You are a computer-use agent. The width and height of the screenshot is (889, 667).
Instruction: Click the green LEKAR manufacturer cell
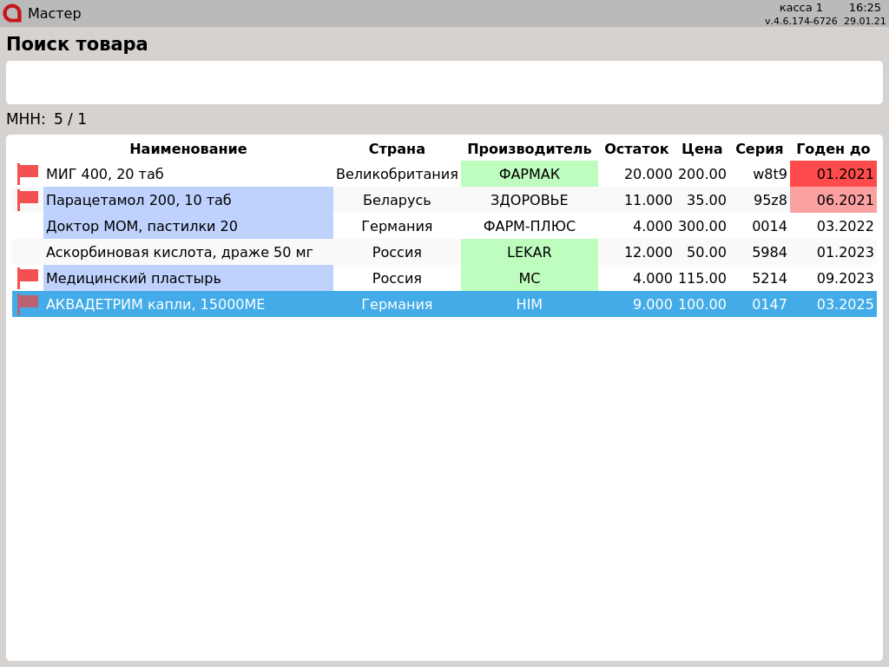coord(529,252)
